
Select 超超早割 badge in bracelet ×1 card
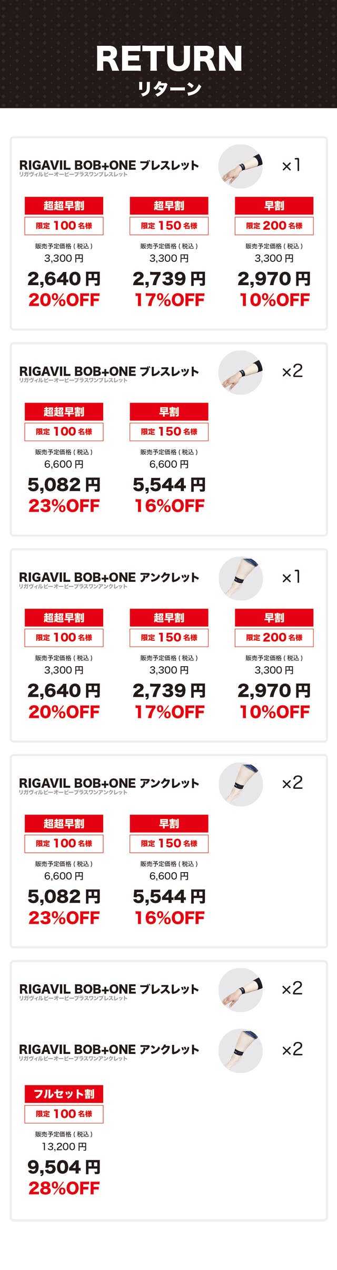tap(64, 206)
